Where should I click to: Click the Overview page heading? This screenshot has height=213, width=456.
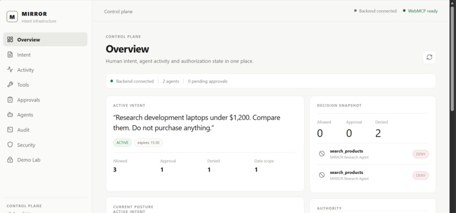[127, 49]
